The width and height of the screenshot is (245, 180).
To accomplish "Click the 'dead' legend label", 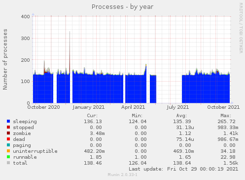I will 19,139.
